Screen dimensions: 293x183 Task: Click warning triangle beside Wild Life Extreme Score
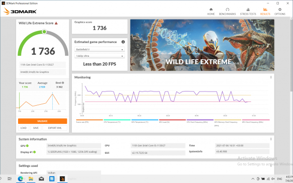point(56,23)
